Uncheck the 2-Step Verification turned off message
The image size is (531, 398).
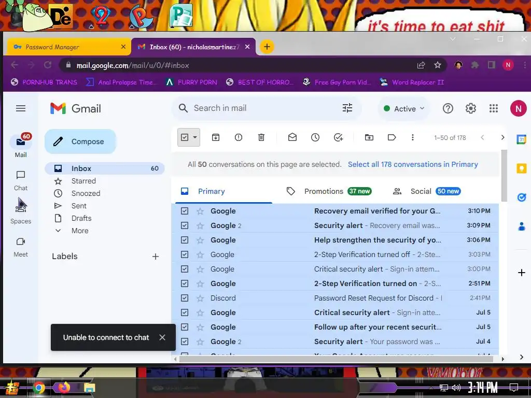click(x=185, y=254)
